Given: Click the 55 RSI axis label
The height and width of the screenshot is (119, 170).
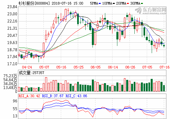Looking at the screenshot, I should coord(15,109).
